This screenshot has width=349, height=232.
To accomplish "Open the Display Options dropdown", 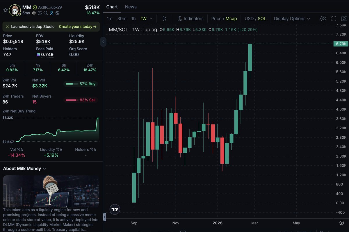I will point(292,18).
